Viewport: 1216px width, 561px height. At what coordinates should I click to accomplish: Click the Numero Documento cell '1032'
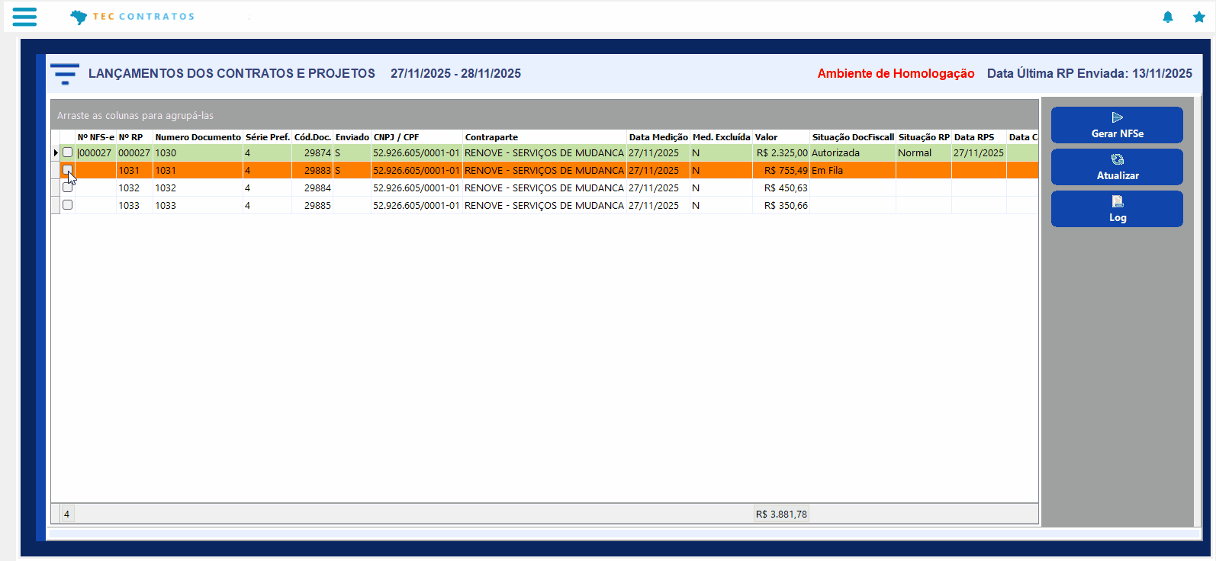click(x=198, y=188)
